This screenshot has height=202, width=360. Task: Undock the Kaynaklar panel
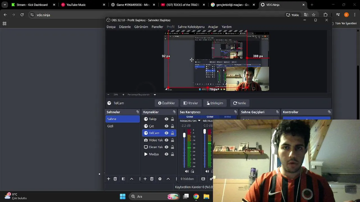[174, 112]
